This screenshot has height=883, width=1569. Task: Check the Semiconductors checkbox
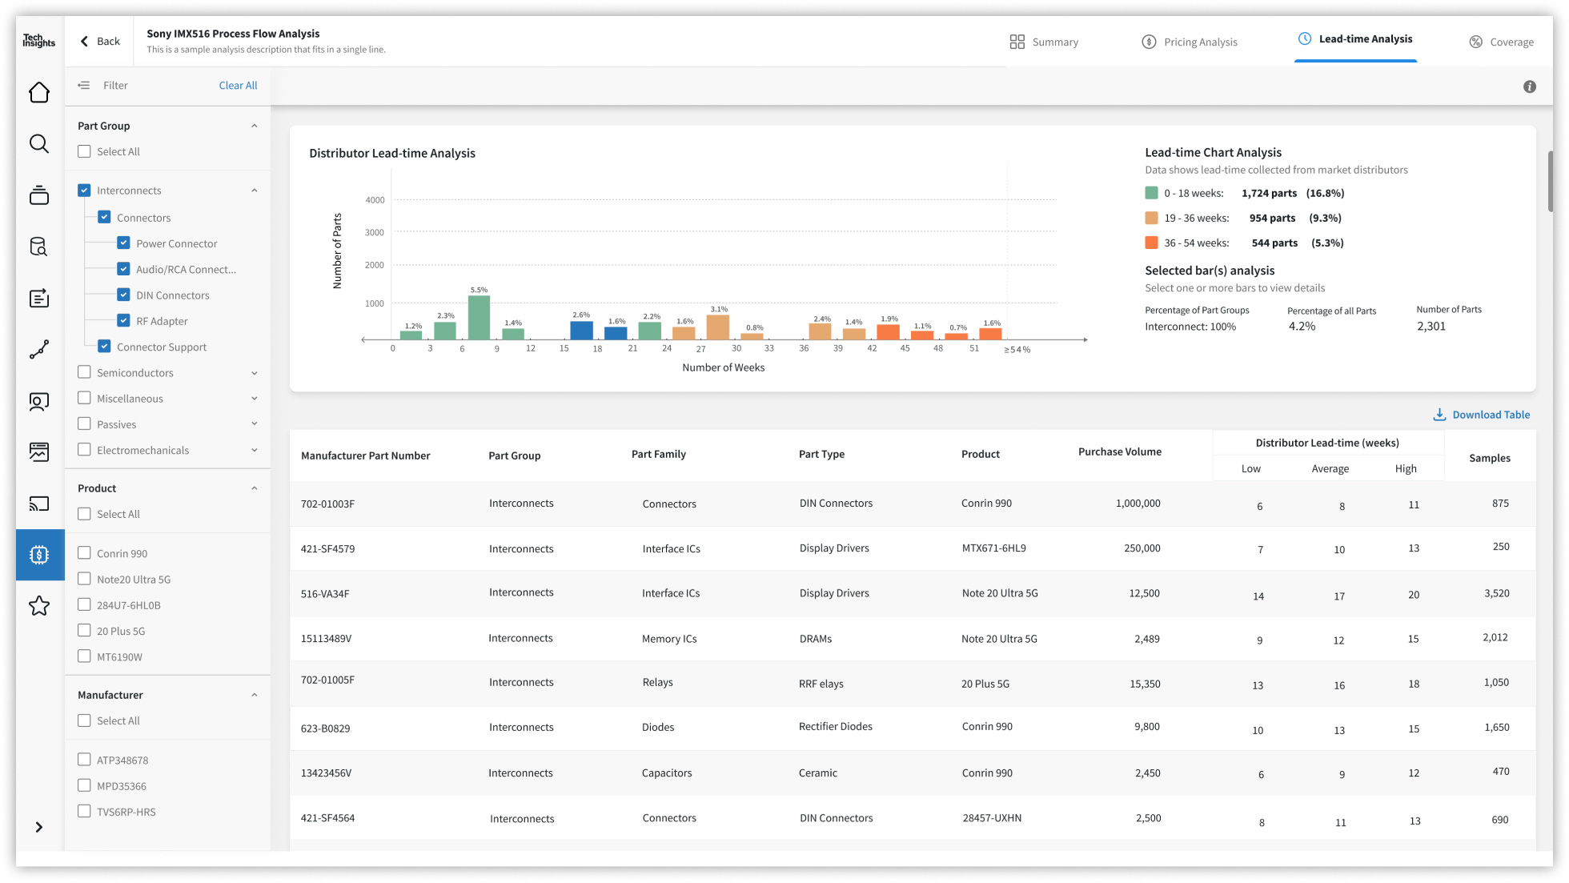(x=84, y=372)
